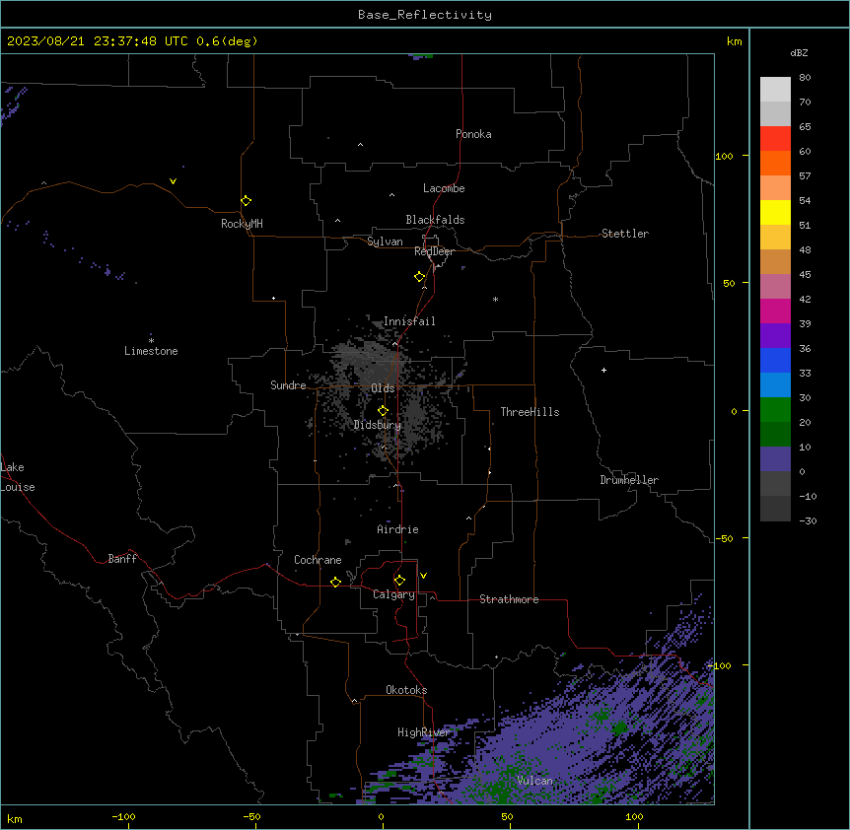Click the Drumheller label
The image size is (850, 830).
tap(629, 480)
